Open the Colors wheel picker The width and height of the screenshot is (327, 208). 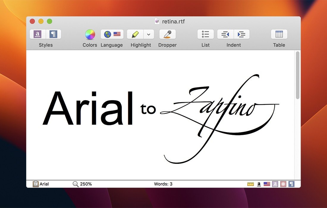tap(90, 34)
